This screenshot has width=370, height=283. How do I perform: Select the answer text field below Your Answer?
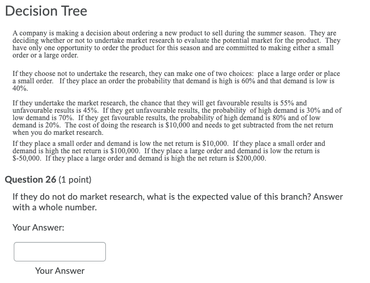(60, 251)
